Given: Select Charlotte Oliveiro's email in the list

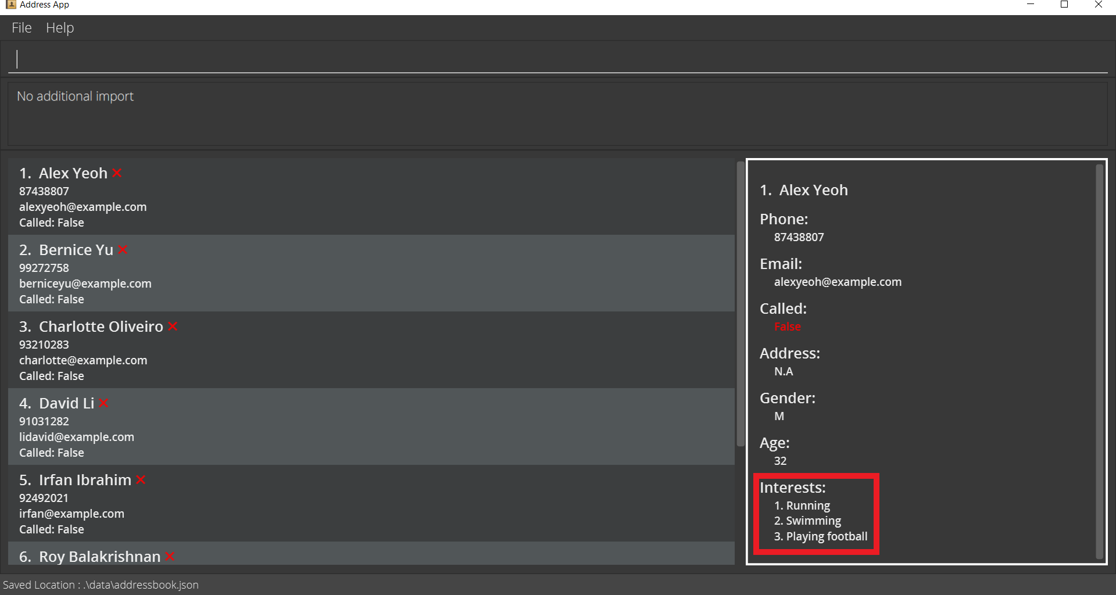Looking at the screenshot, I should (x=83, y=360).
